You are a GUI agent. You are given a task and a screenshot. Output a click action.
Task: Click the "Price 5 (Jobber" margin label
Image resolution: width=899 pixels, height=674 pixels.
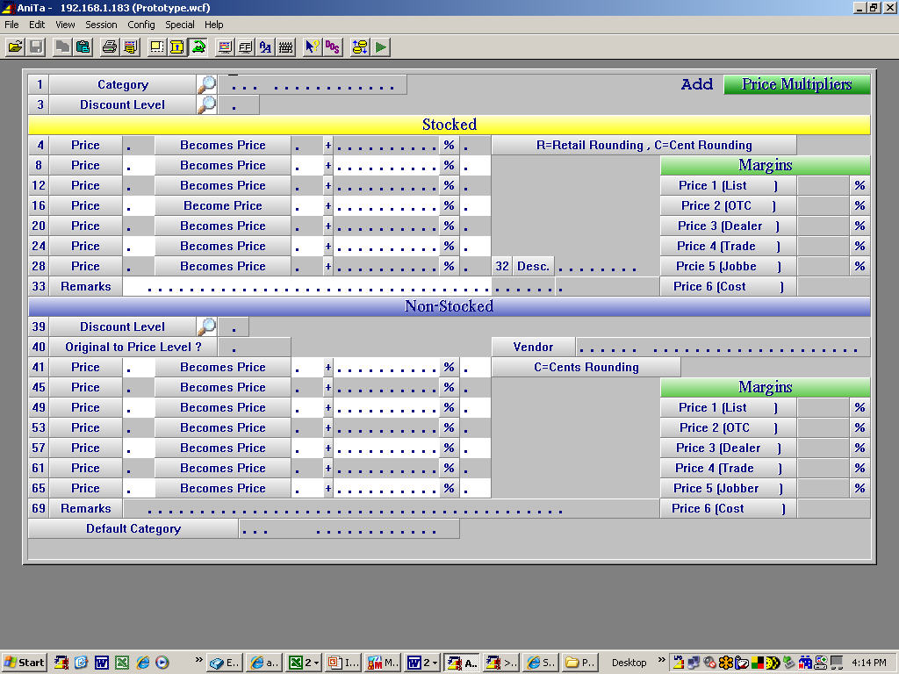728,488
